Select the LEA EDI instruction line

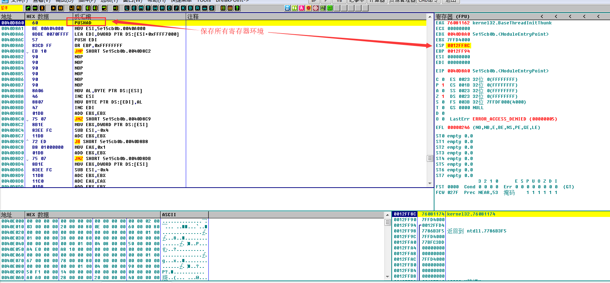tap(127, 34)
